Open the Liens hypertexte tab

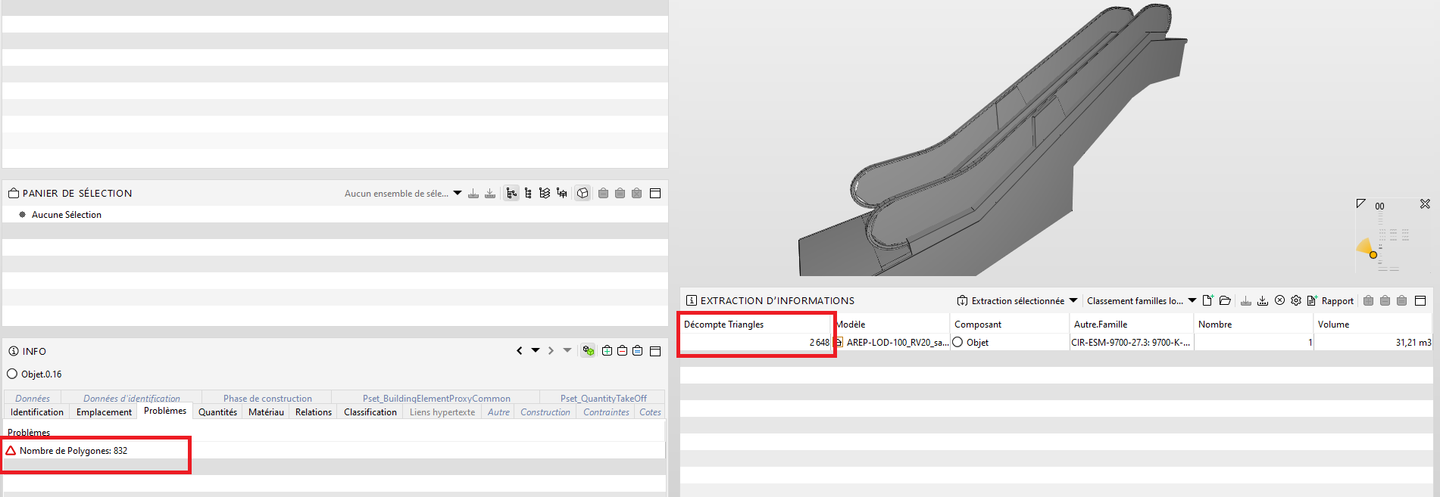(x=442, y=412)
